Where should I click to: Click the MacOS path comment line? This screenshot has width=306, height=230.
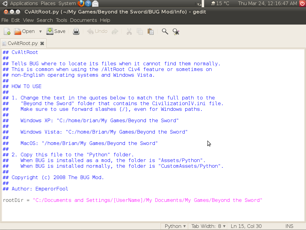point(80,143)
